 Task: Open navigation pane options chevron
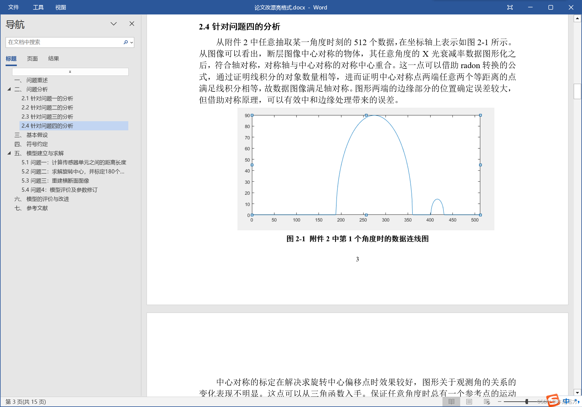(x=114, y=24)
